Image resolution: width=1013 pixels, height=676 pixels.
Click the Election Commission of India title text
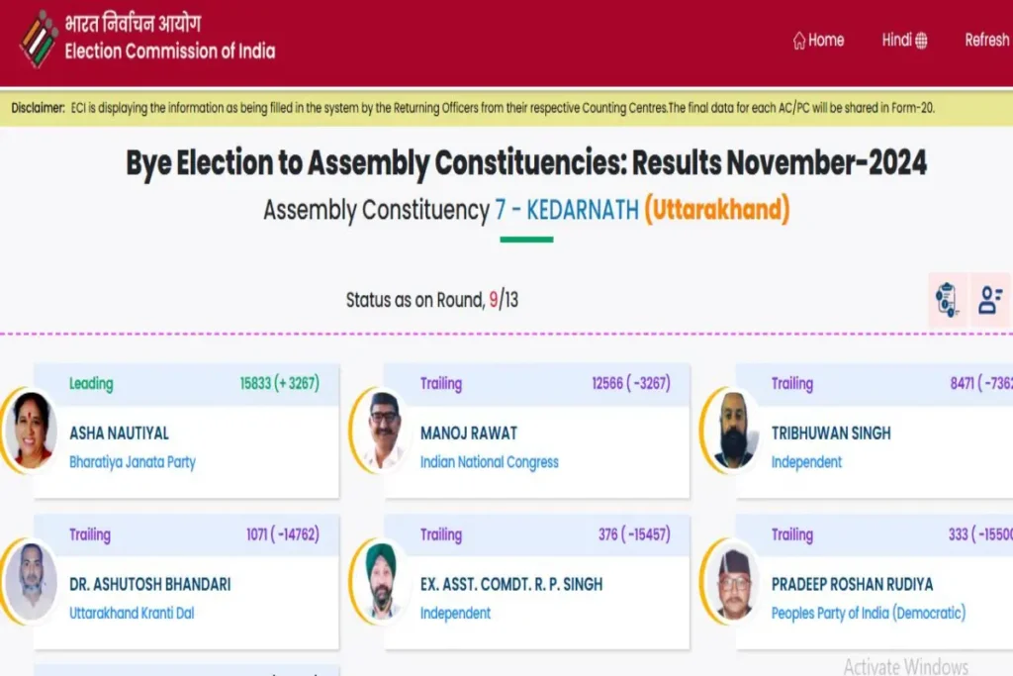pos(170,51)
